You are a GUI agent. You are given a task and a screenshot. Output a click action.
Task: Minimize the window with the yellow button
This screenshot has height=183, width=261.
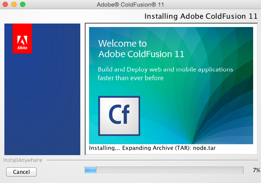14,4
